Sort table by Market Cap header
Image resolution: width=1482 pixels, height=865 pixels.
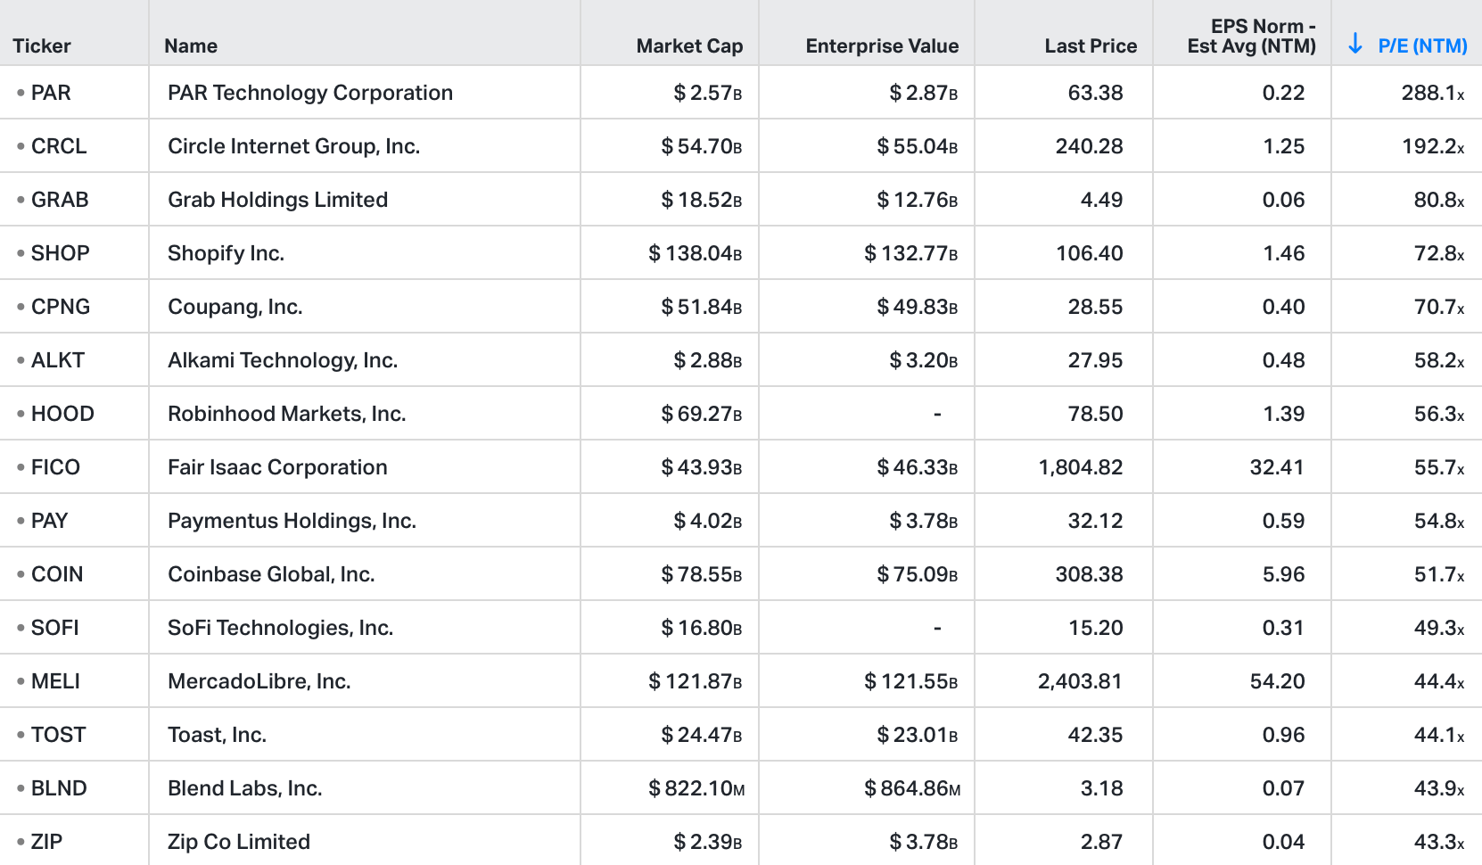click(688, 45)
